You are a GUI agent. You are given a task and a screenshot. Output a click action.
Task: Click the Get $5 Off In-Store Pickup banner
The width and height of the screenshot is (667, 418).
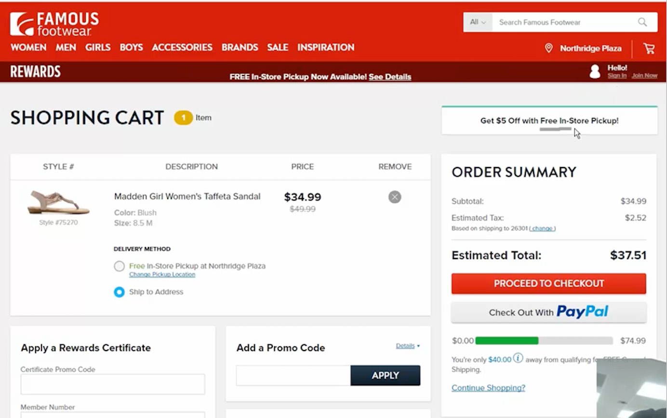coord(549,121)
